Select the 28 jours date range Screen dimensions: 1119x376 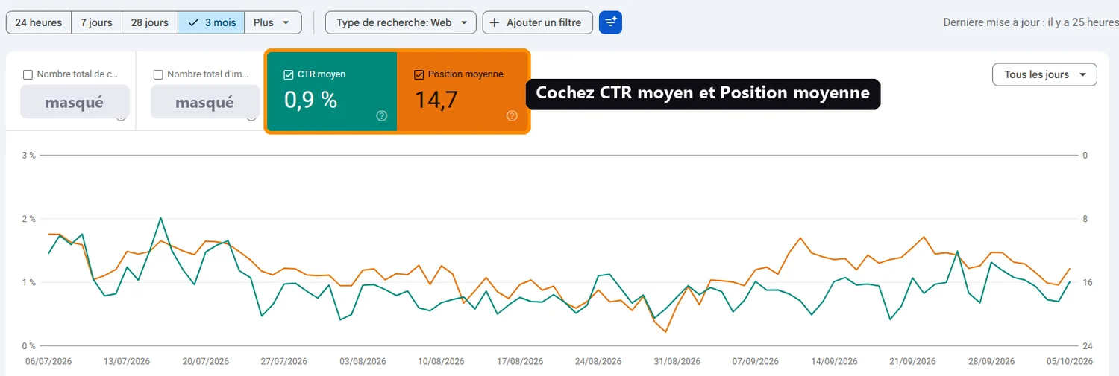pos(150,22)
